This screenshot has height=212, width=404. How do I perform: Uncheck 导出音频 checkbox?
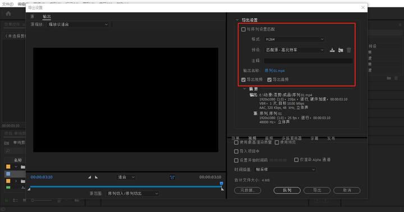pyautogui.click(x=269, y=79)
